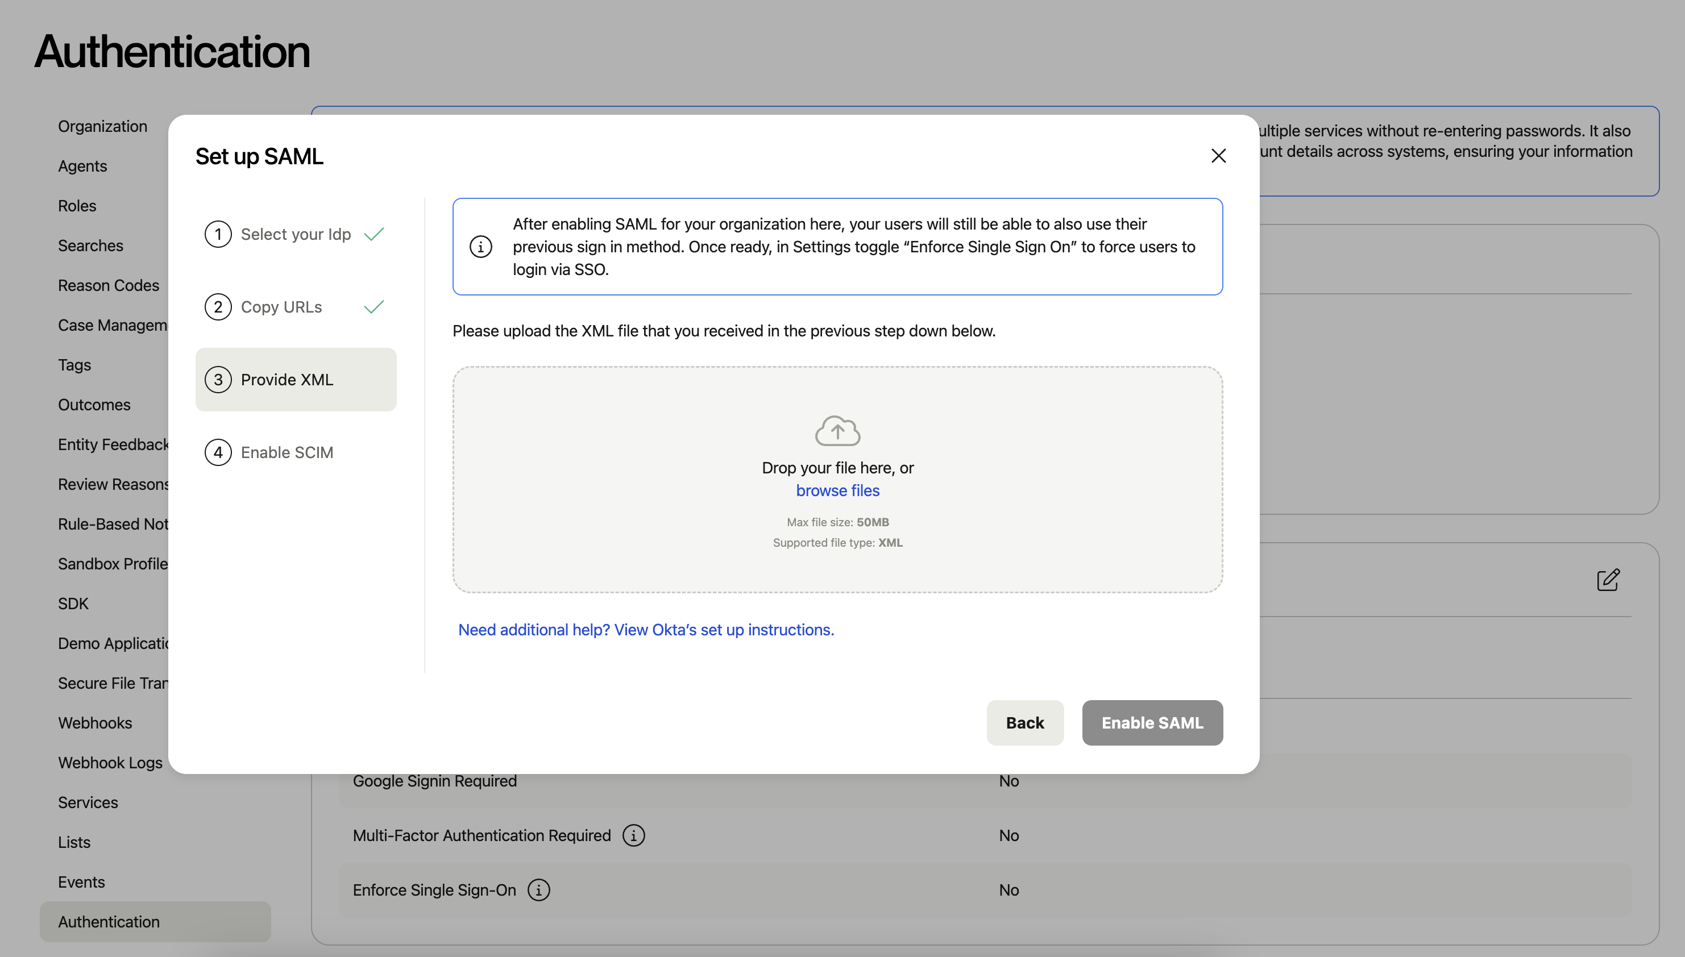Select the Provide XML step

tap(287, 380)
